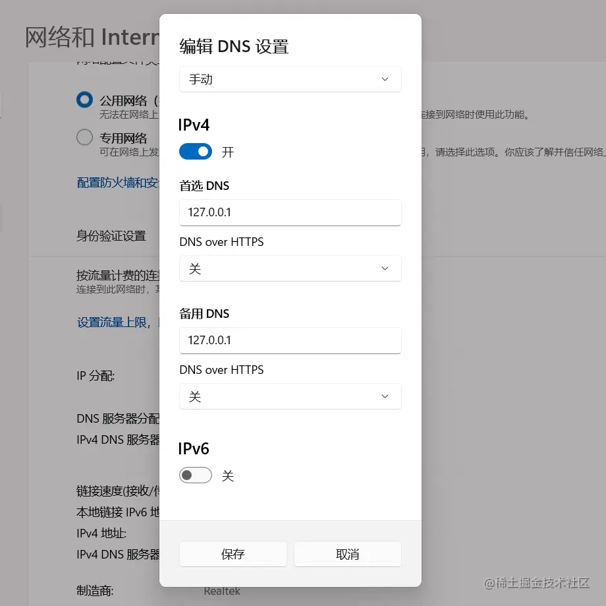
Task: Open the 配置防火墙和安全 link
Action: click(x=118, y=182)
